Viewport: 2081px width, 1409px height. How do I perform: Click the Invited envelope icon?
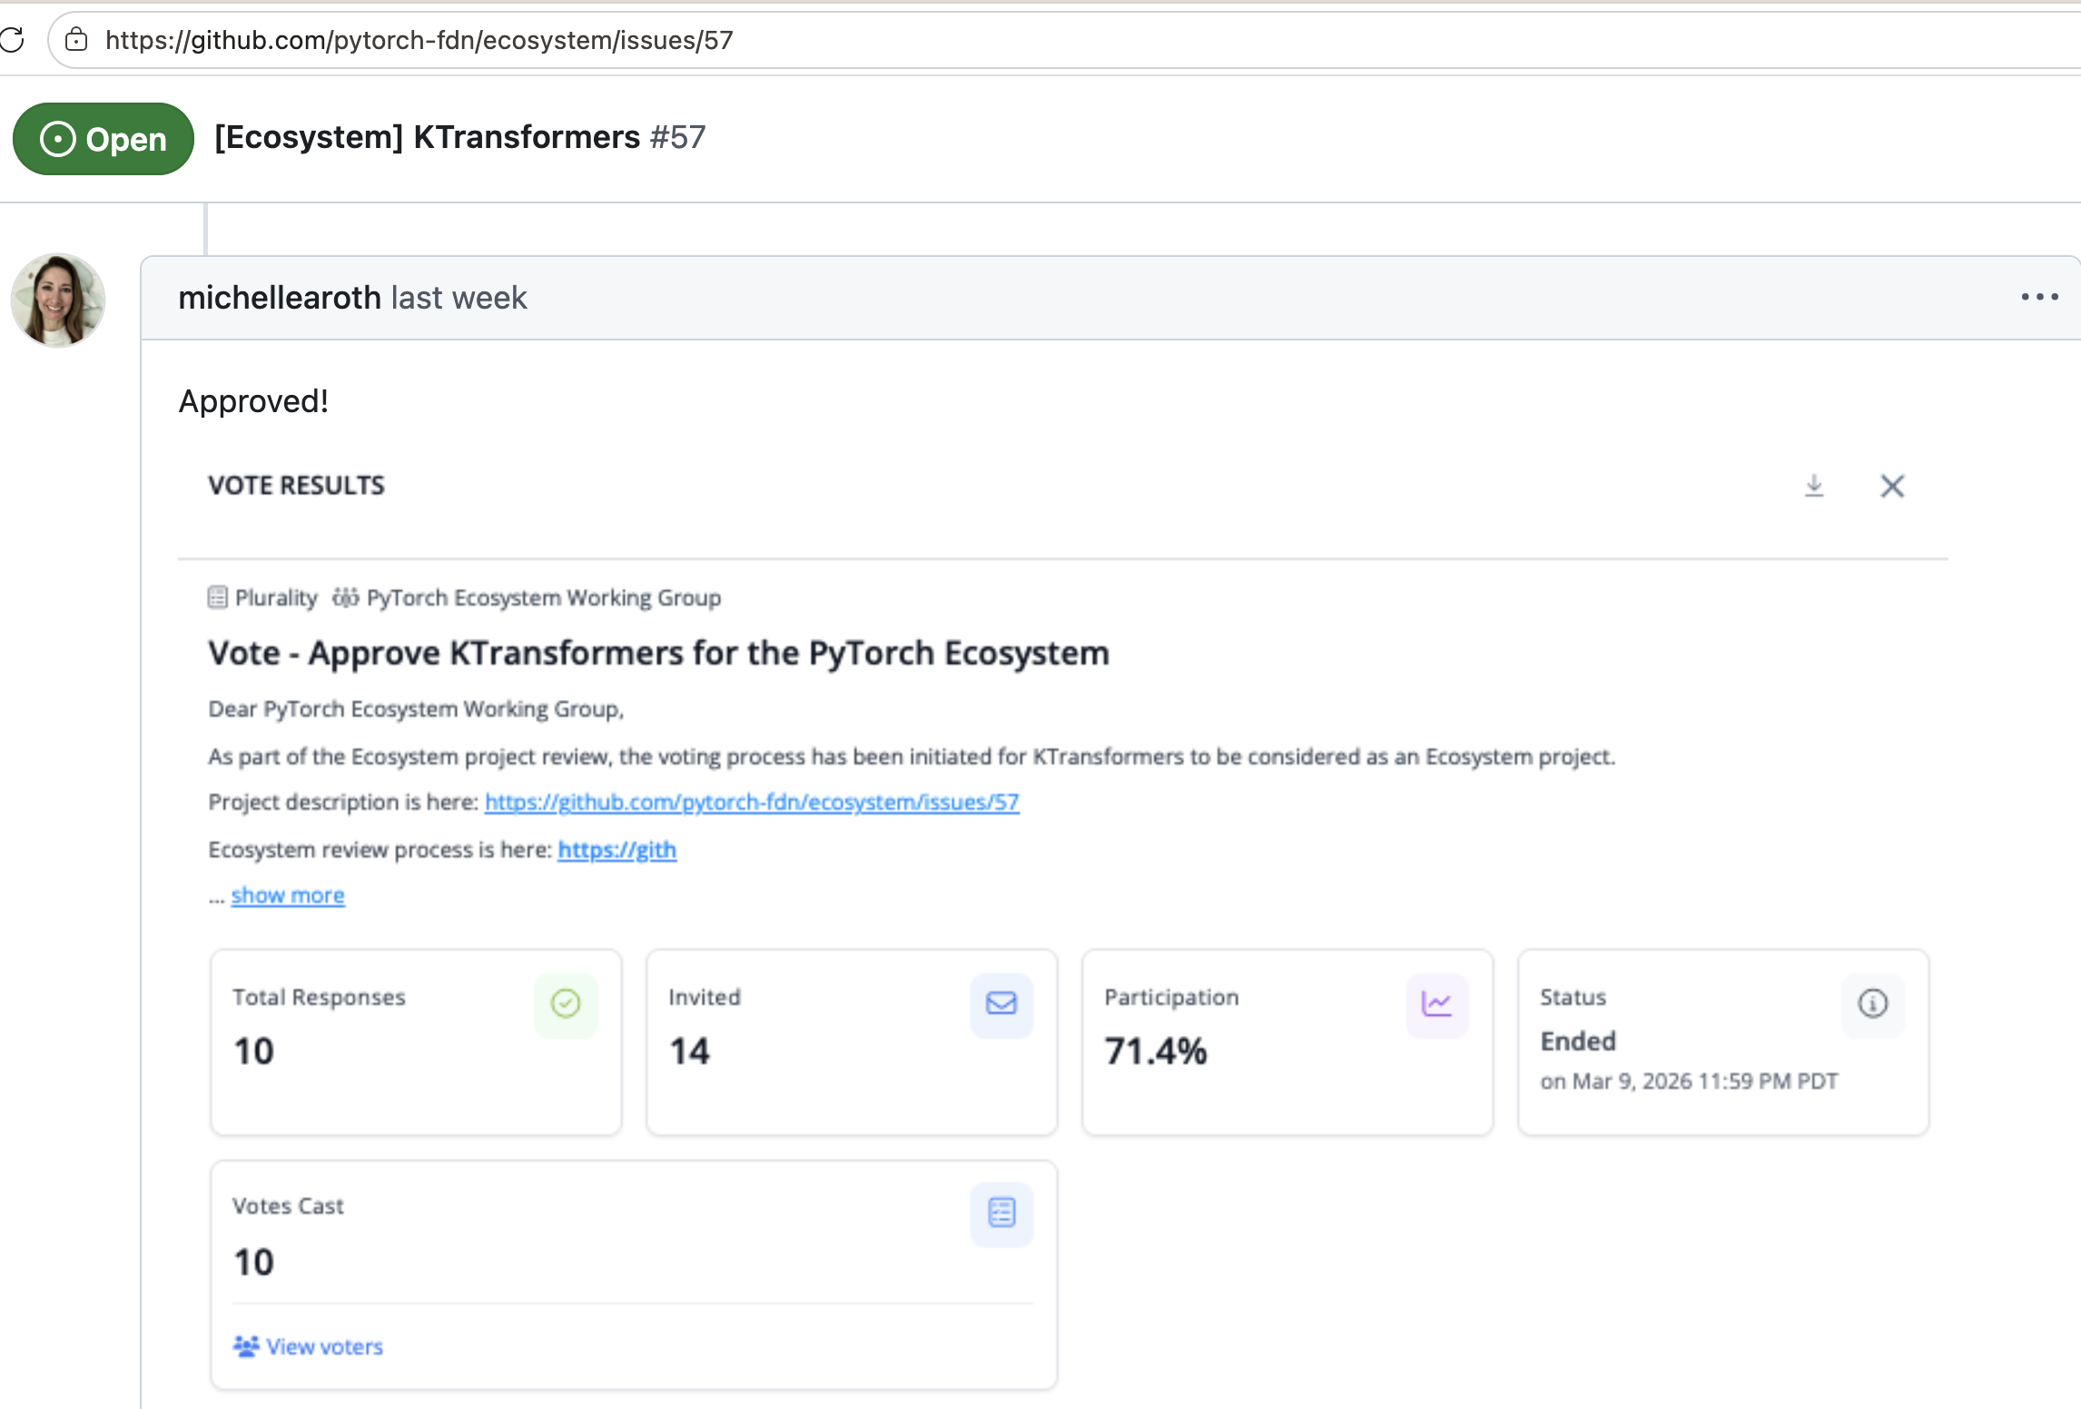tap(1001, 1004)
